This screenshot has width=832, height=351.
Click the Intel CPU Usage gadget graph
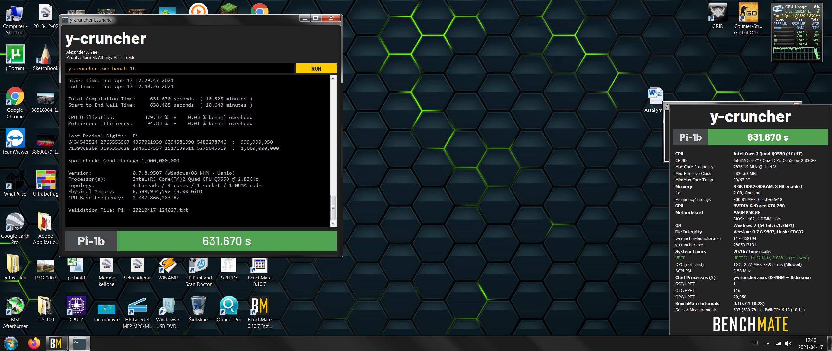tap(796, 54)
